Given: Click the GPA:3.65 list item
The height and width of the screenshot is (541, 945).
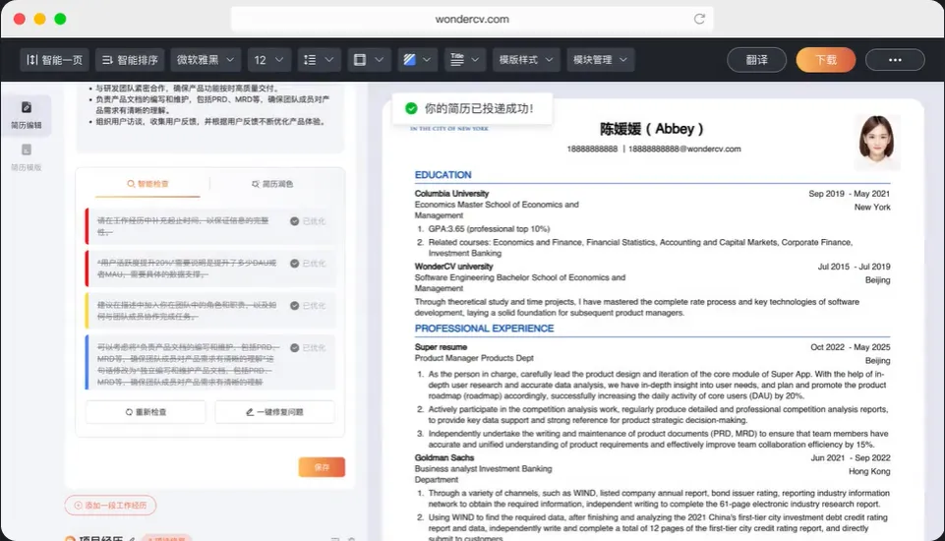Looking at the screenshot, I should click(489, 229).
